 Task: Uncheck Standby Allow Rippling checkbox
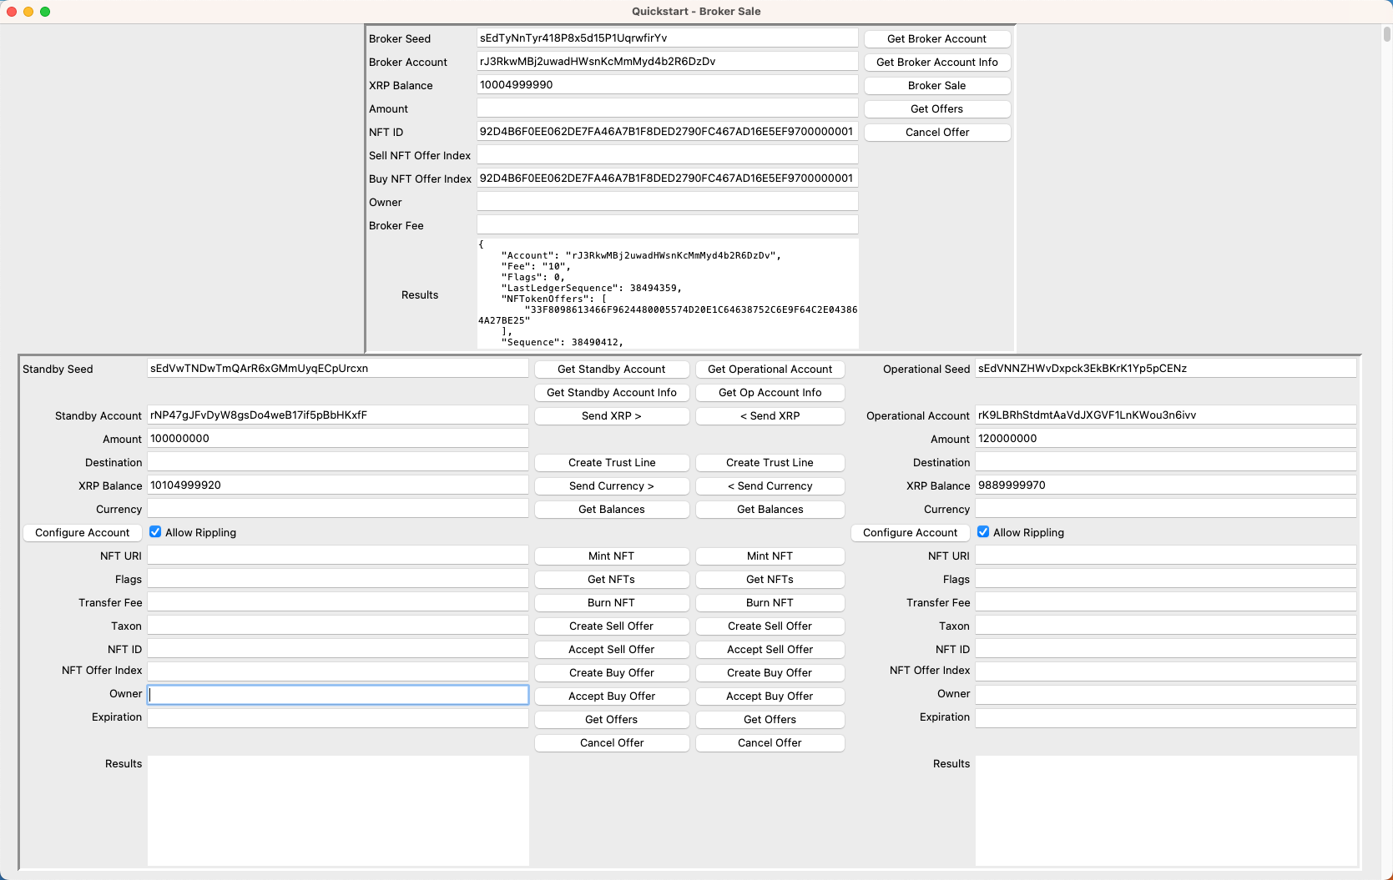155,532
